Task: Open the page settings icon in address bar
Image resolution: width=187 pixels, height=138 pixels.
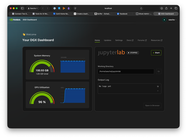Action: point(75,8)
